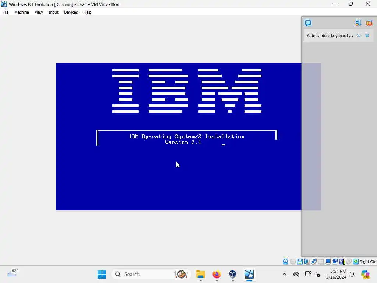Click the floppy disk status icon
The width and height of the screenshot is (377, 283).
coord(300,261)
